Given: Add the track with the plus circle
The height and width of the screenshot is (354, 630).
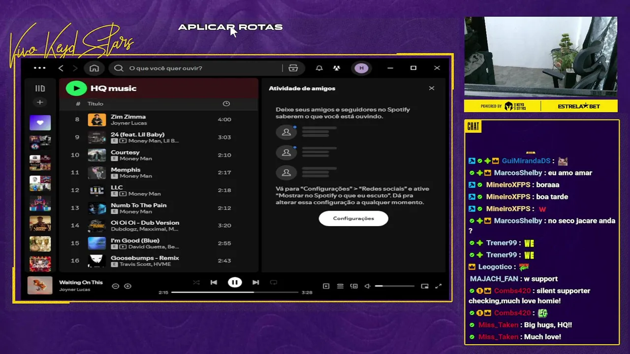Looking at the screenshot, I should click(x=127, y=286).
